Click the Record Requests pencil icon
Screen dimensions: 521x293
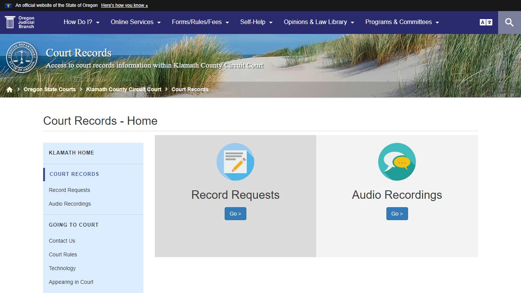pyautogui.click(x=235, y=162)
